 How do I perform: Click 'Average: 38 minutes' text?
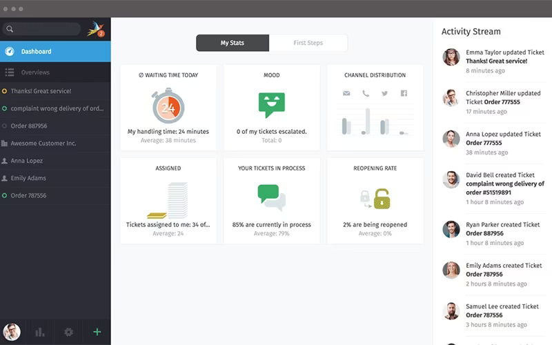(168, 141)
